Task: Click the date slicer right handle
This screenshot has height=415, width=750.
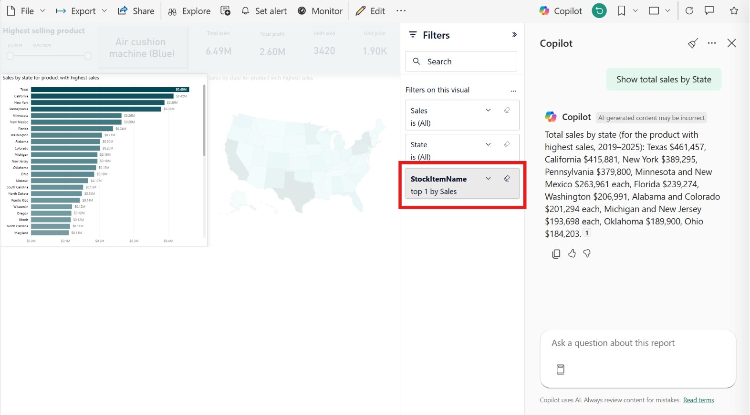Action: (x=88, y=56)
